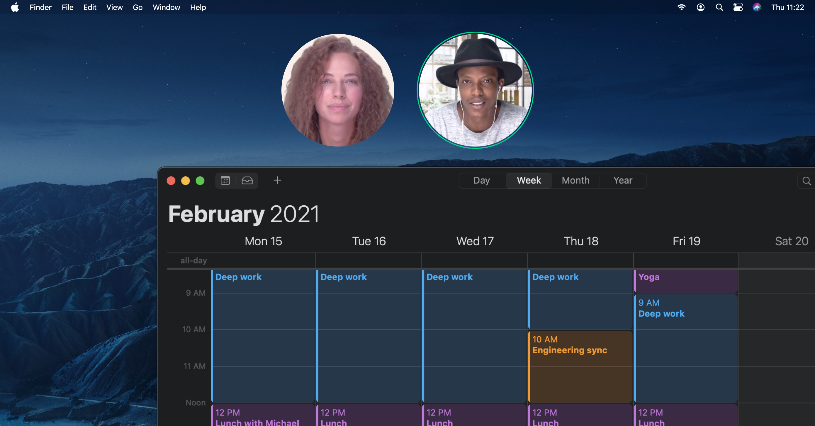Open the Window menu
815x426 pixels.
click(x=166, y=7)
